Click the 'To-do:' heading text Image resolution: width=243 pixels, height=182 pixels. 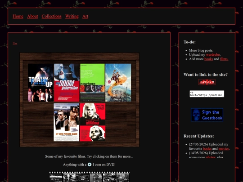[x=189, y=42]
